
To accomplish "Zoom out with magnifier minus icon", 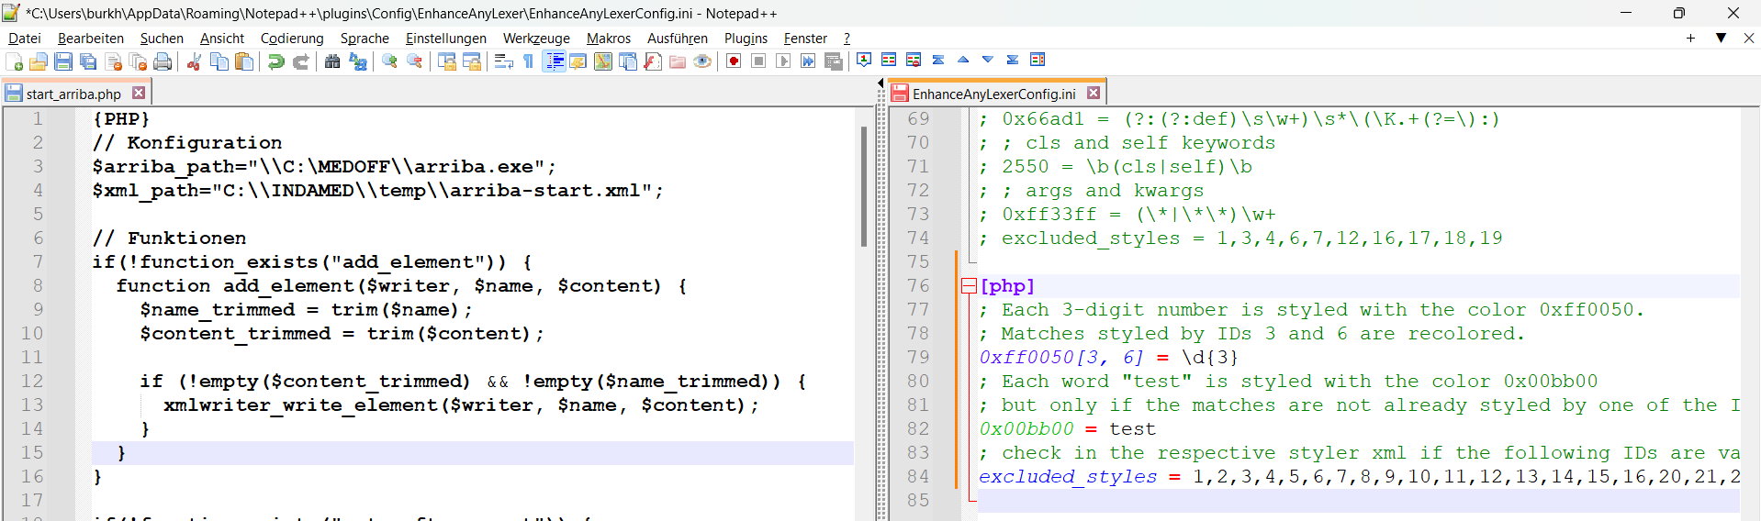I will point(415,61).
